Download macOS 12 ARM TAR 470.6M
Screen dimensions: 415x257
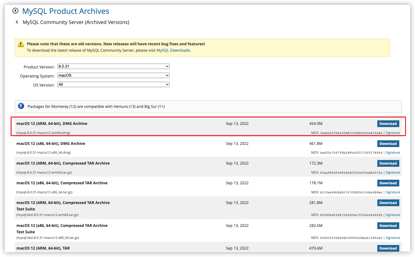pyautogui.click(x=388, y=248)
